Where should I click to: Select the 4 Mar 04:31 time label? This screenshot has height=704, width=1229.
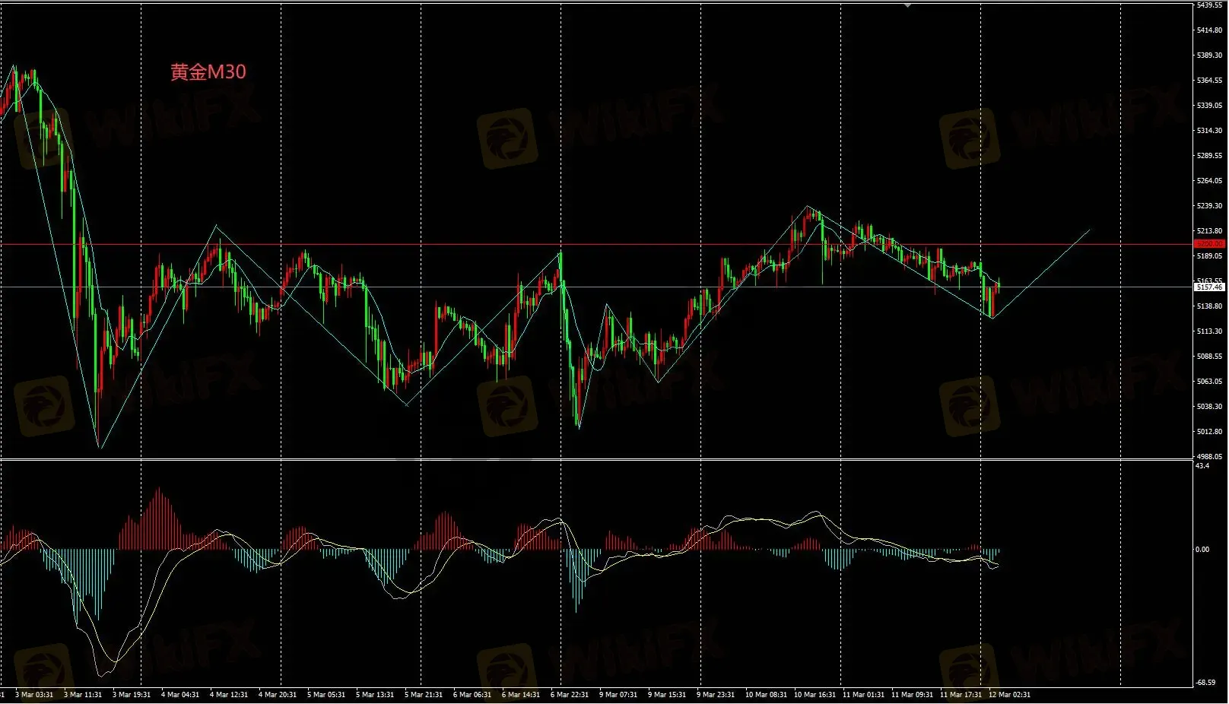tap(180, 695)
